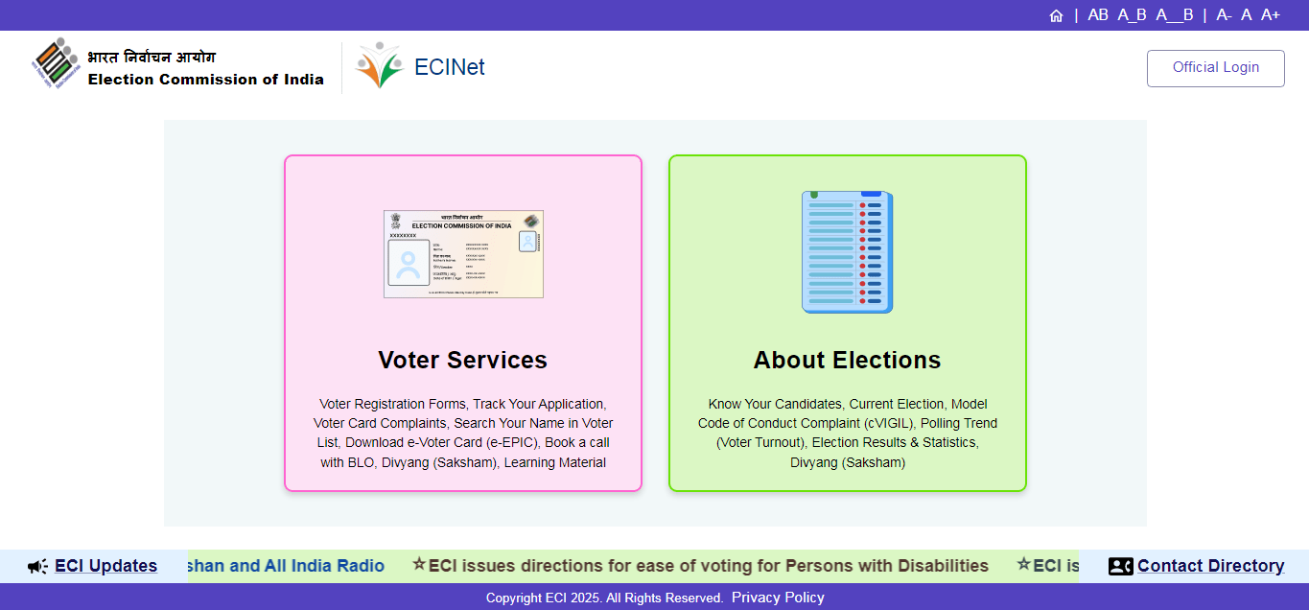Open the Voter Services heading

point(462,360)
